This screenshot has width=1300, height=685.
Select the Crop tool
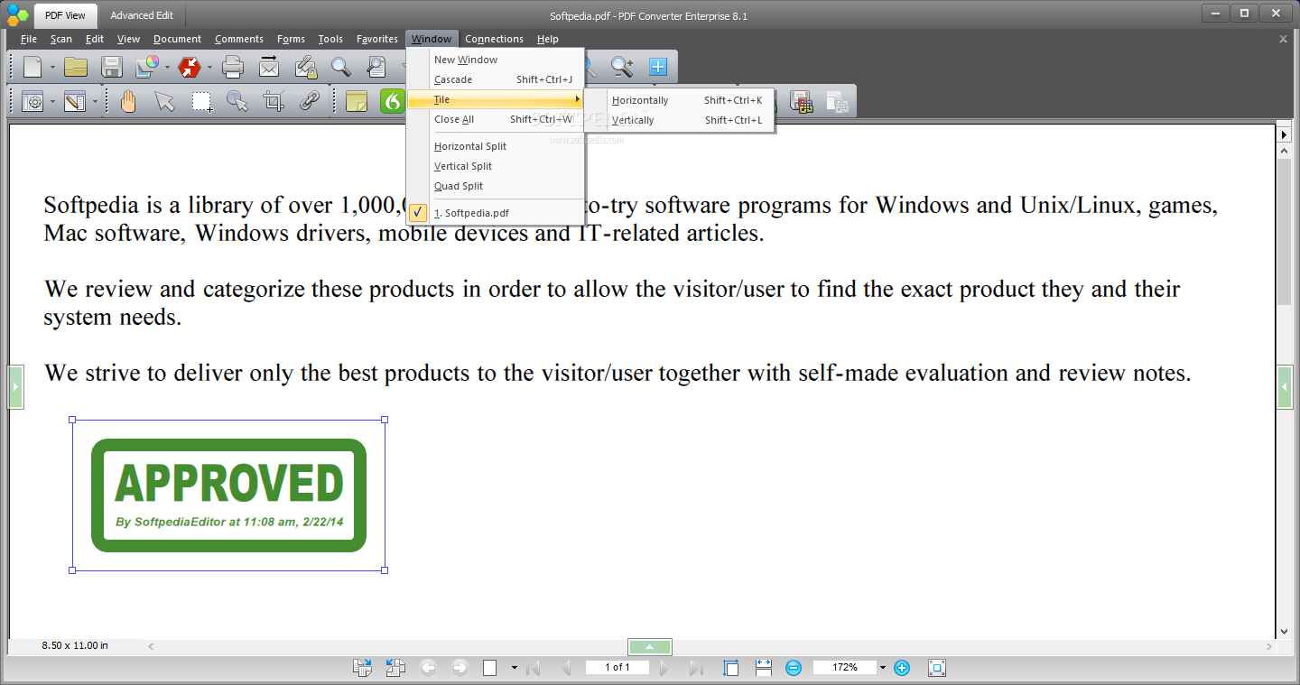(x=274, y=101)
